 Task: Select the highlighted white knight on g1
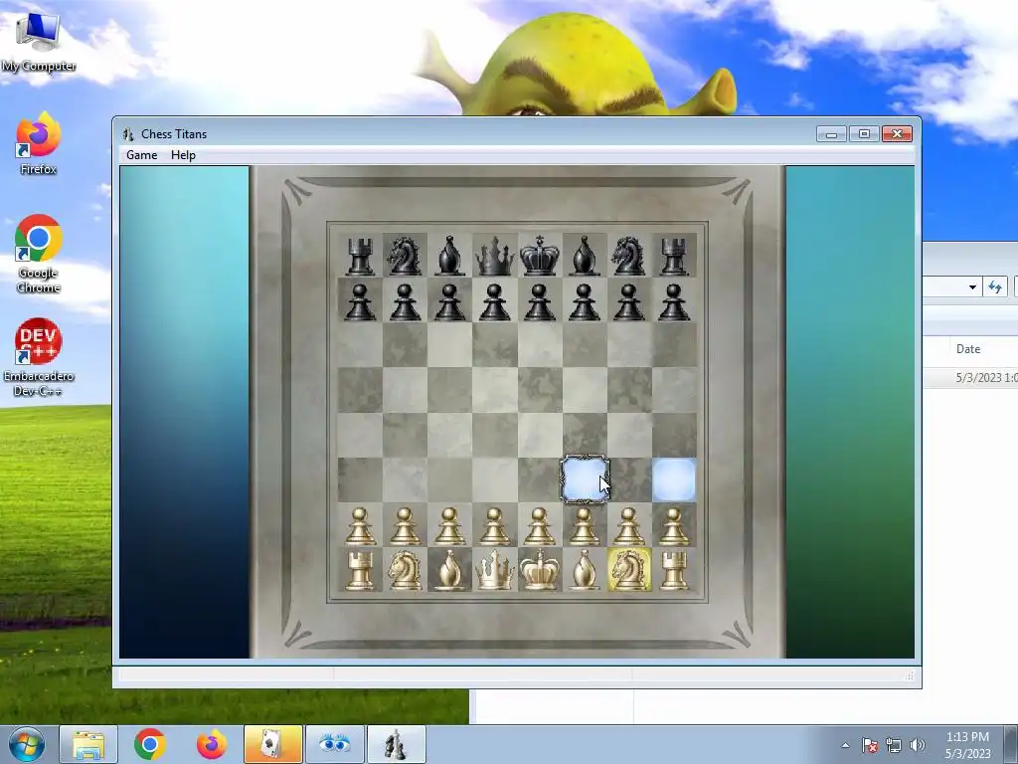pyautogui.click(x=629, y=570)
